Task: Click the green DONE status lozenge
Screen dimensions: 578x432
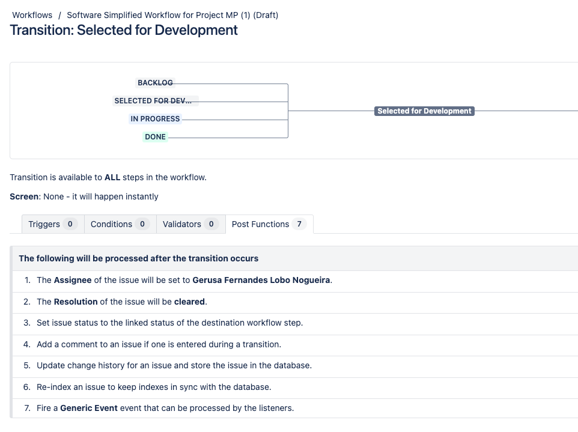Action: [155, 137]
